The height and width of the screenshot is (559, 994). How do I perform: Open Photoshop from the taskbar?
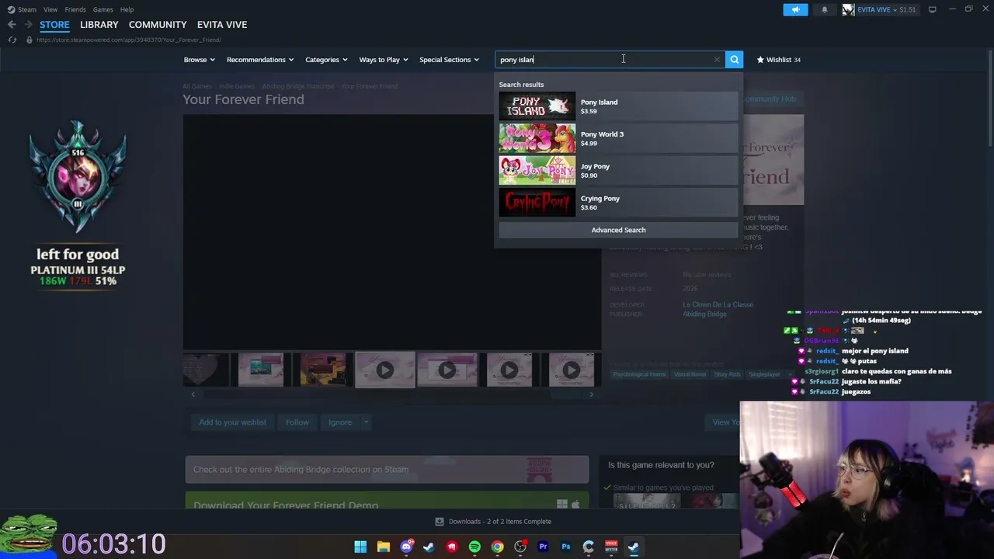[566, 547]
